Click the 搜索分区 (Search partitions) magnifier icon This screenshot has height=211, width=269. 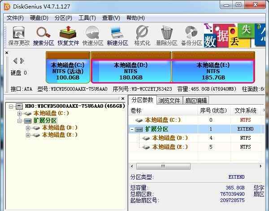tap(43, 35)
